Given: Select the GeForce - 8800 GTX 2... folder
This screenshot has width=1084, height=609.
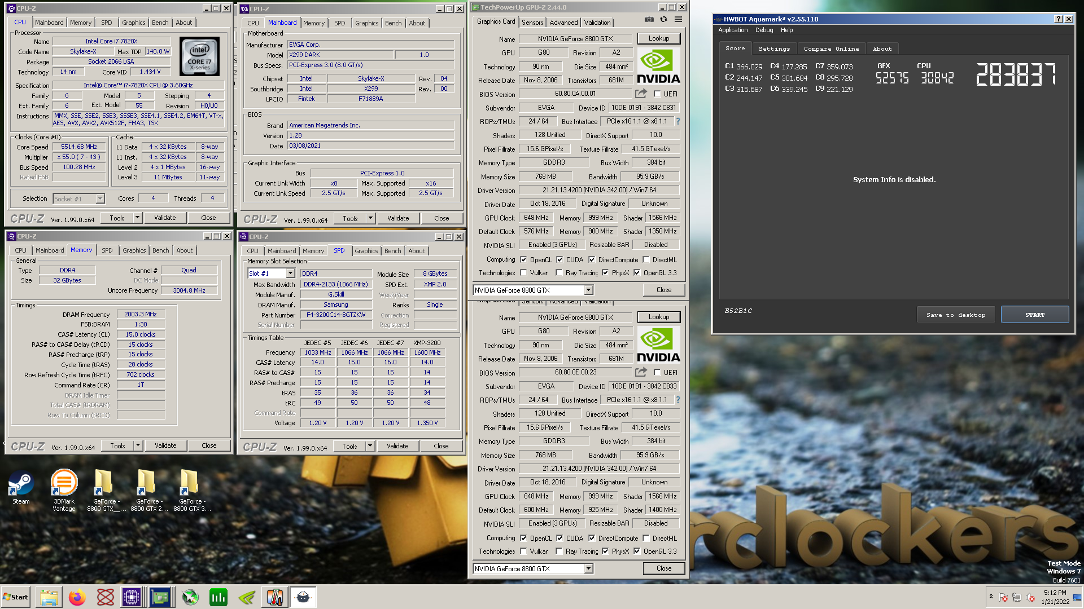Looking at the screenshot, I should 148,490.
